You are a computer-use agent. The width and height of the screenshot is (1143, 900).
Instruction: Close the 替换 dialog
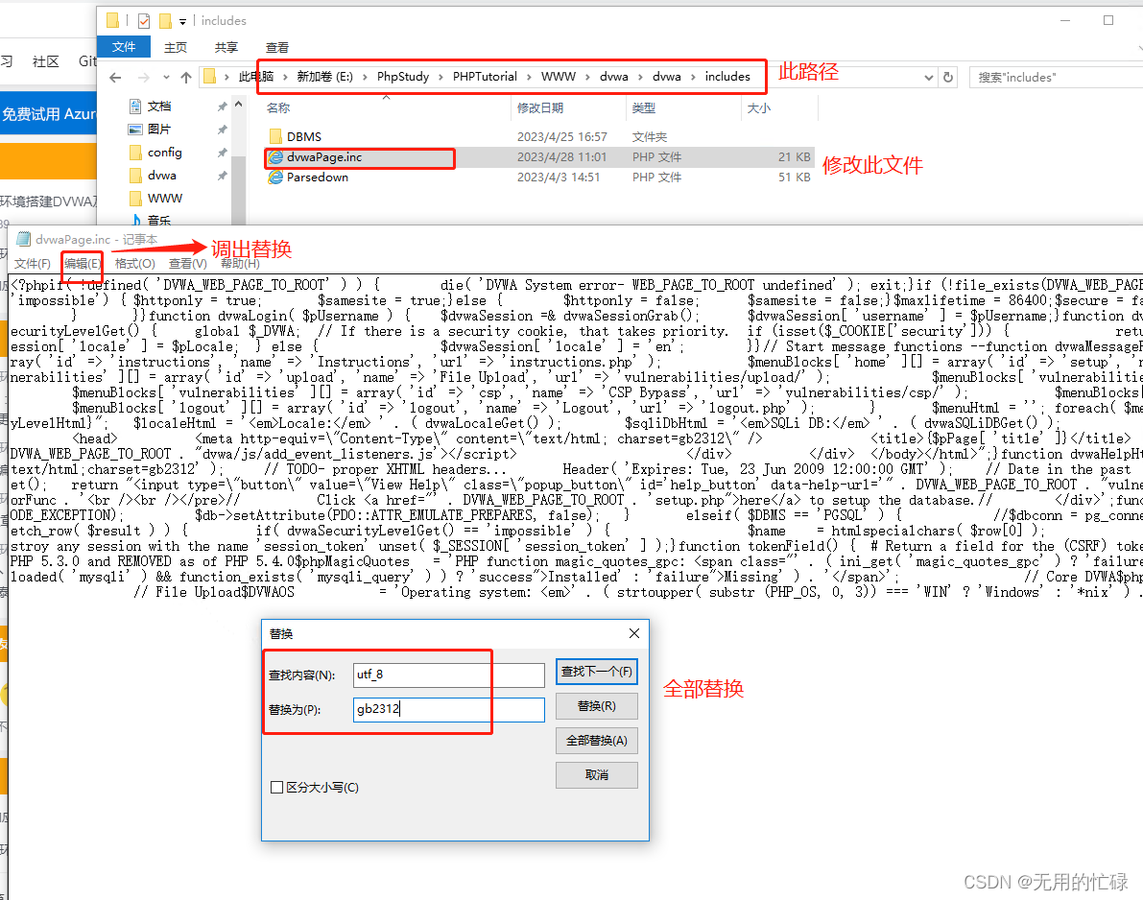click(x=634, y=633)
